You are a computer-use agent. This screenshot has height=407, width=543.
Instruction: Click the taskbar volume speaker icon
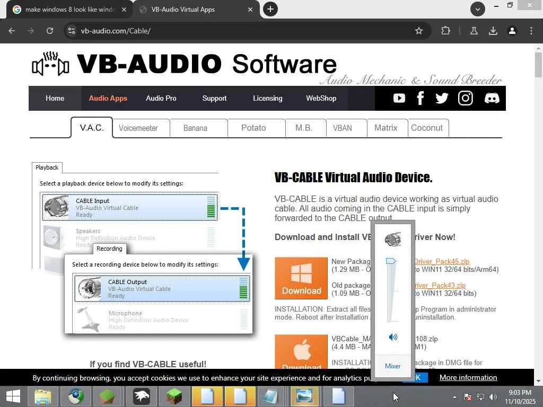point(493,396)
